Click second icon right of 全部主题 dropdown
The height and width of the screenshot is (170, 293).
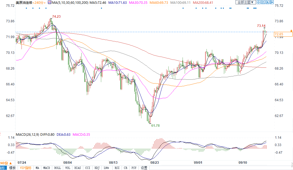263,2
